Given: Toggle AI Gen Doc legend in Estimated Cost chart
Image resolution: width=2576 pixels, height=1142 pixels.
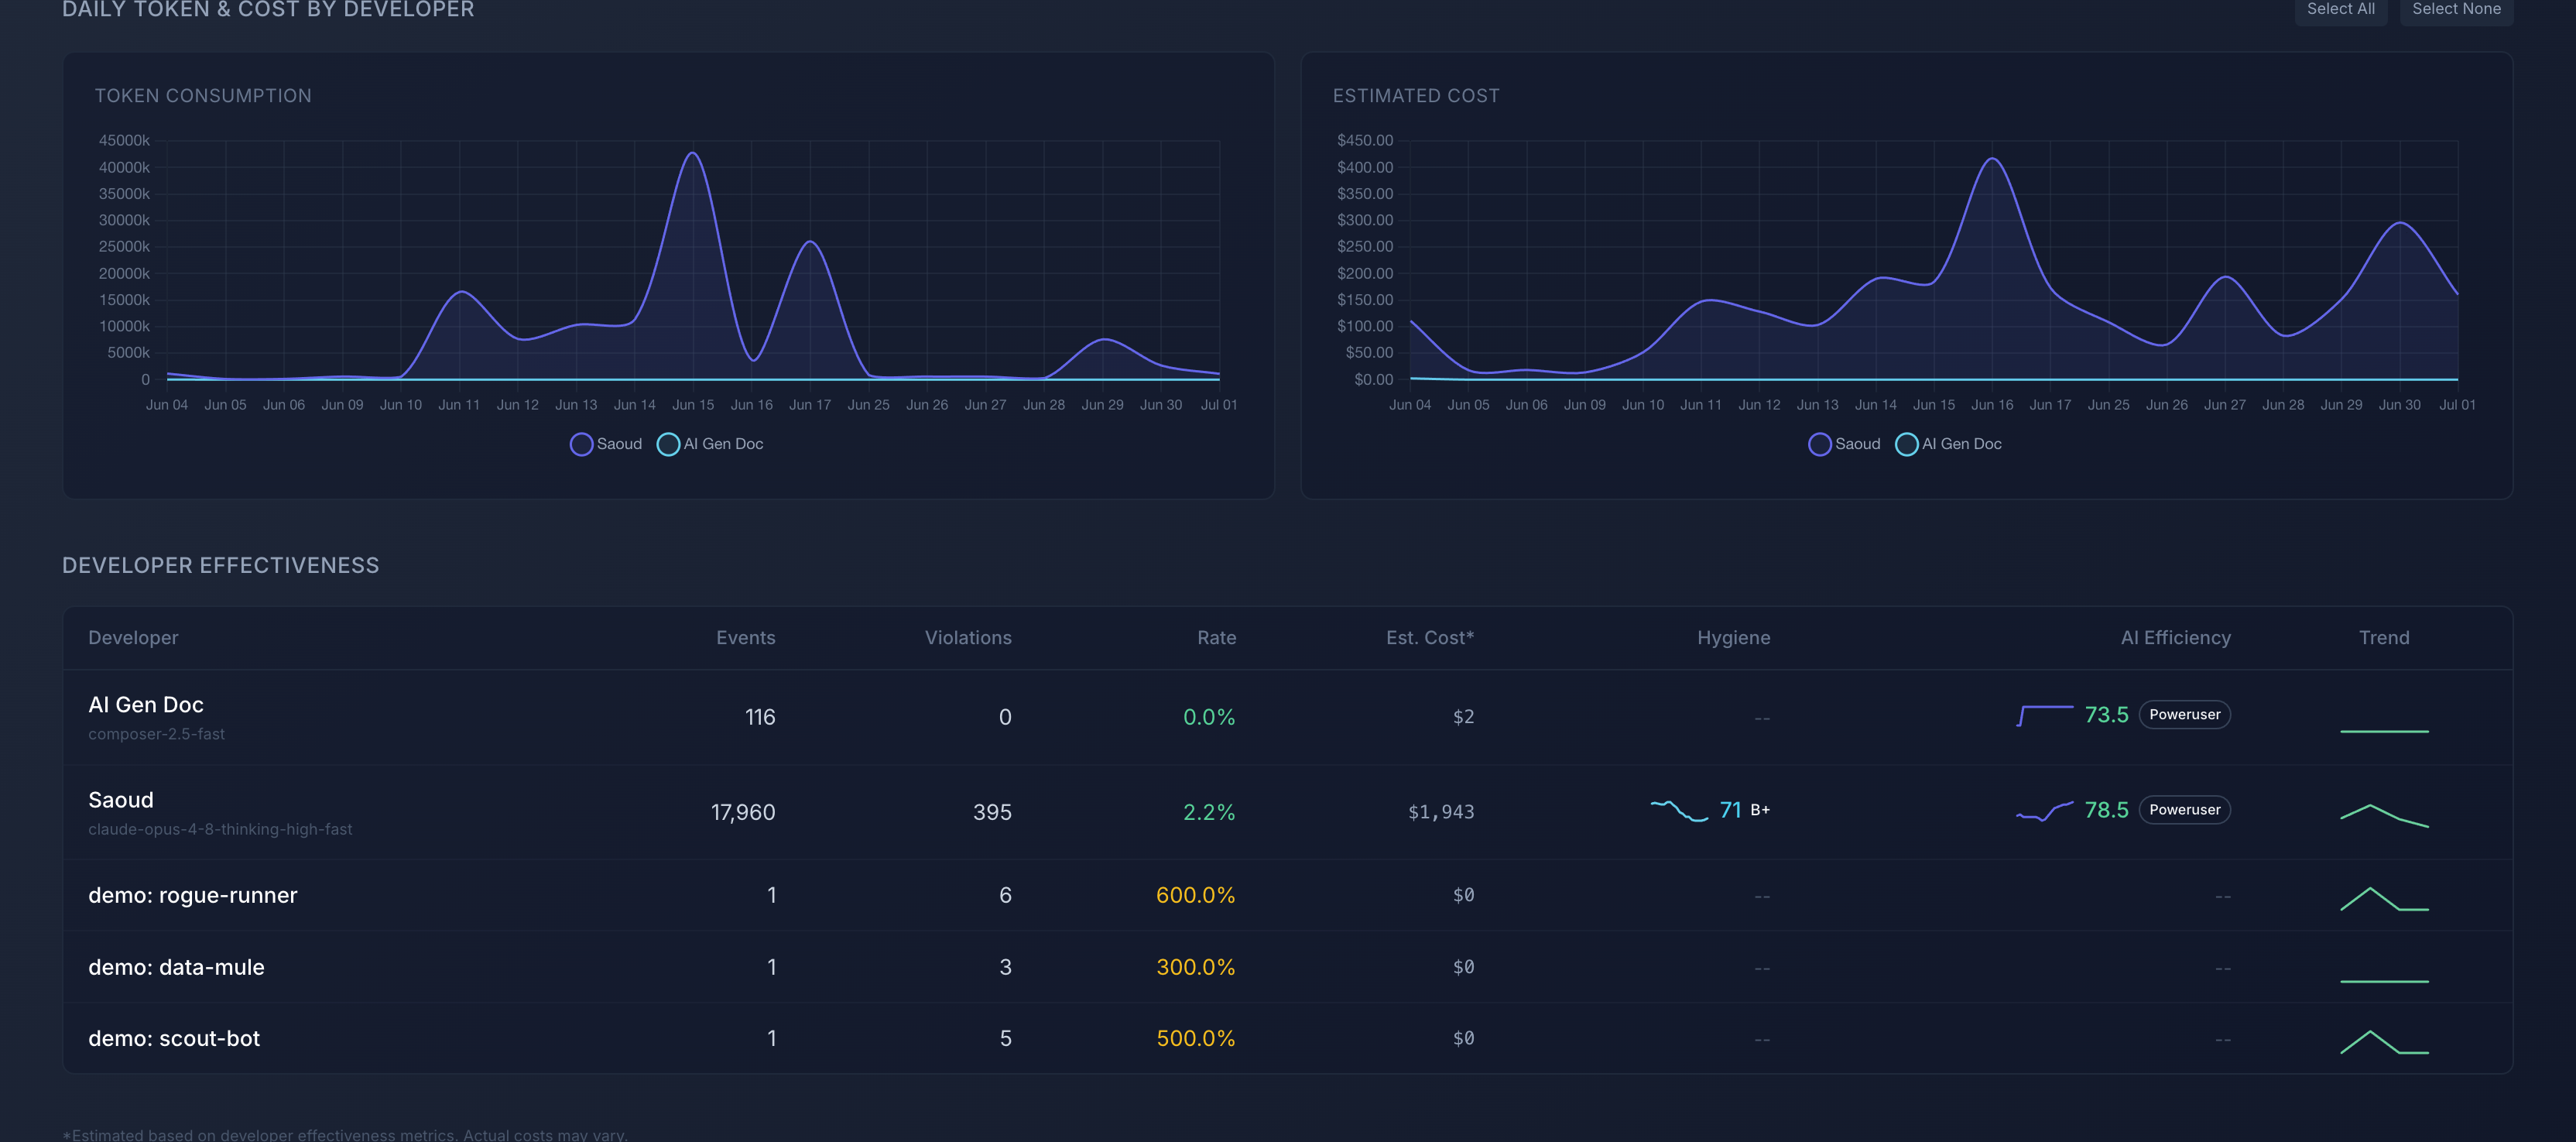Looking at the screenshot, I should tap(1948, 444).
